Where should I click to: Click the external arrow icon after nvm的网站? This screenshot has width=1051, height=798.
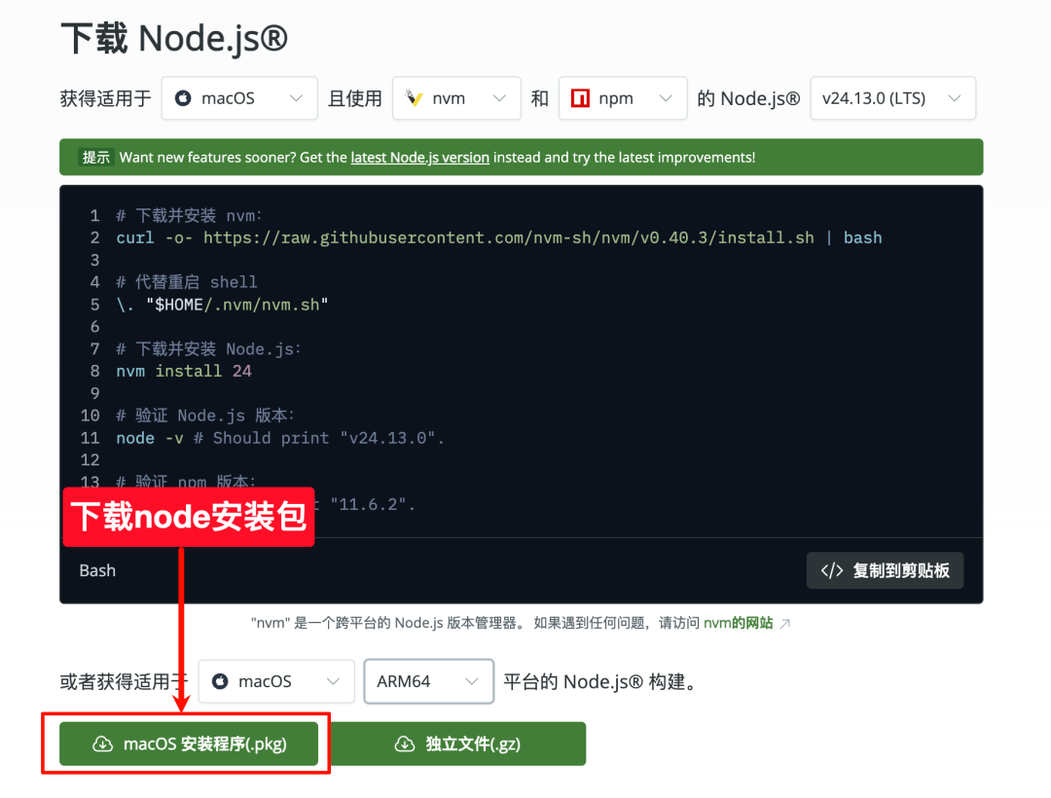pos(785,624)
